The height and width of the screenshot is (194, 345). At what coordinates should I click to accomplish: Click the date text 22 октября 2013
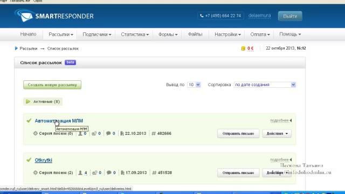[280, 48]
